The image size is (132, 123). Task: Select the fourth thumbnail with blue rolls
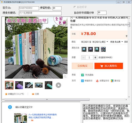pyautogui.click(x=39, y=85)
